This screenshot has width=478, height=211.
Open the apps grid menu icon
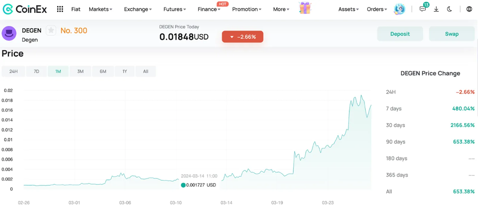pyautogui.click(x=60, y=9)
